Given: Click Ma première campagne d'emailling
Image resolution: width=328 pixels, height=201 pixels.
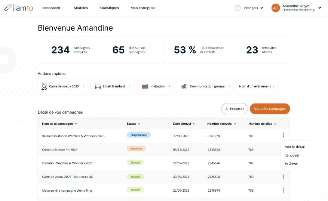Looking at the screenshot, I should [67, 191].
